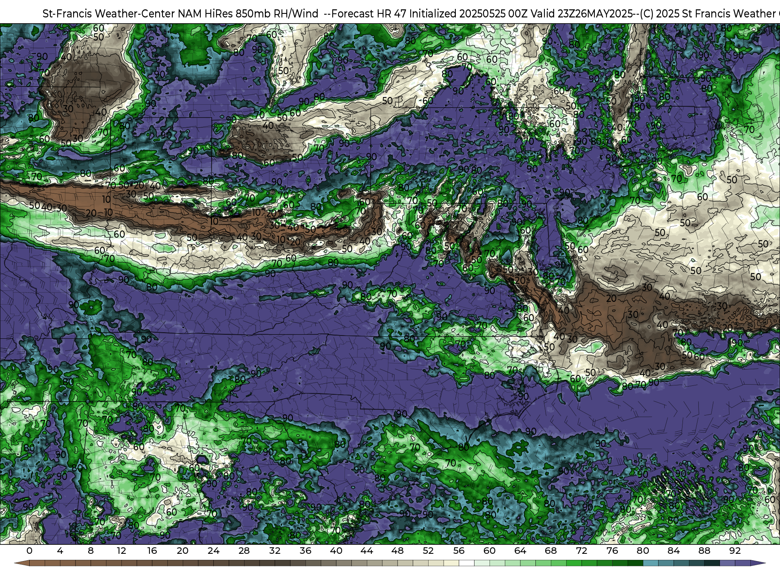Click the colorbar label "32"

point(275,551)
